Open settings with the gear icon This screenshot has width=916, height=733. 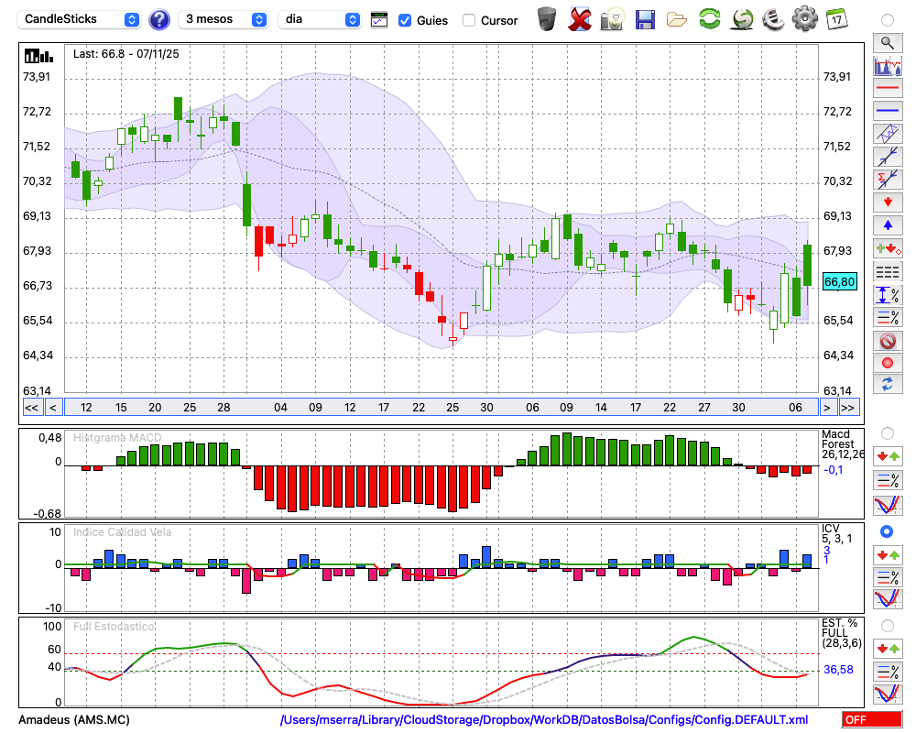[x=804, y=18]
